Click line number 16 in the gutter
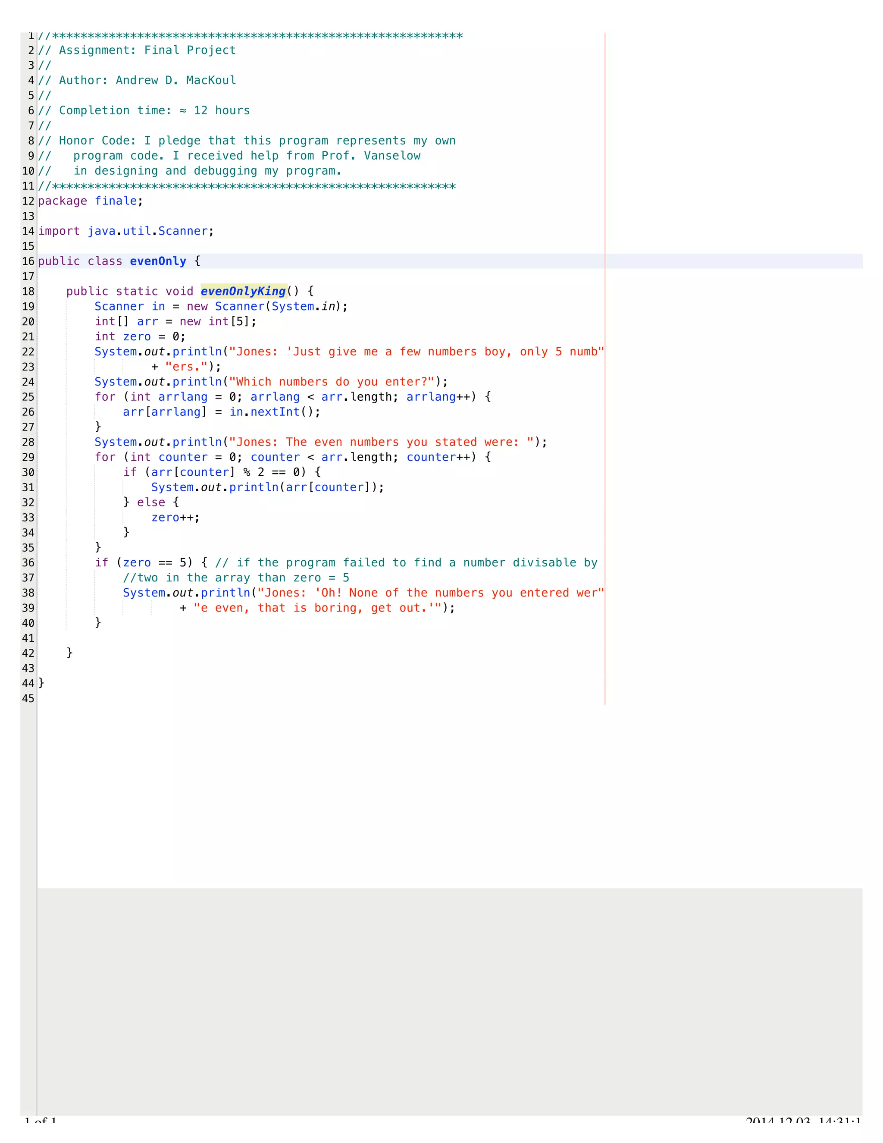This screenshot has width=883, height=1143. pyautogui.click(x=28, y=262)
